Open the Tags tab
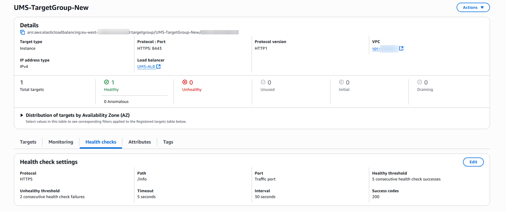 pos(168,142)
